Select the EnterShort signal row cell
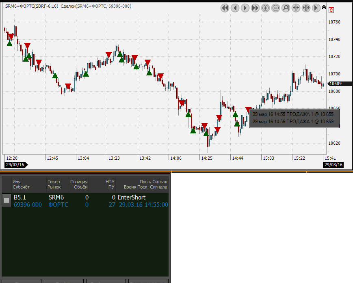 pyautogui.click(x=132, y=197)
